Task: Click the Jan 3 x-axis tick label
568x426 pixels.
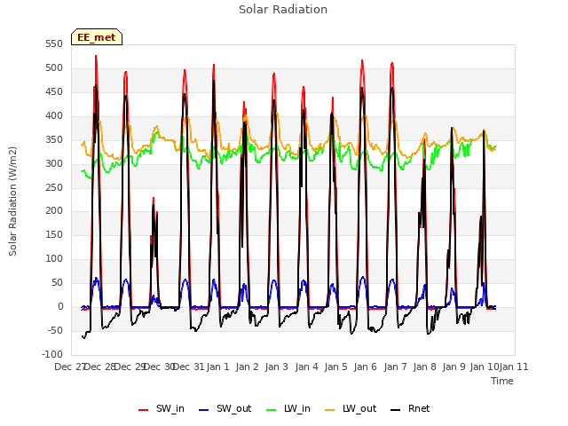Action: tap(276, 367)
